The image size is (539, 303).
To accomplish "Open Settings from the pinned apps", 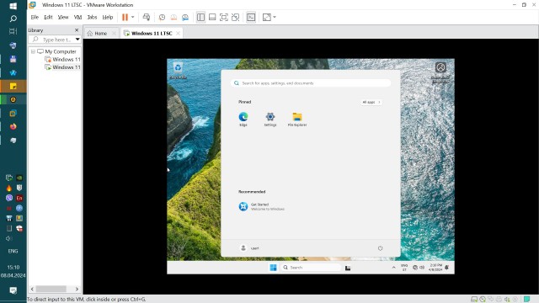I will [x=270, y=120].
